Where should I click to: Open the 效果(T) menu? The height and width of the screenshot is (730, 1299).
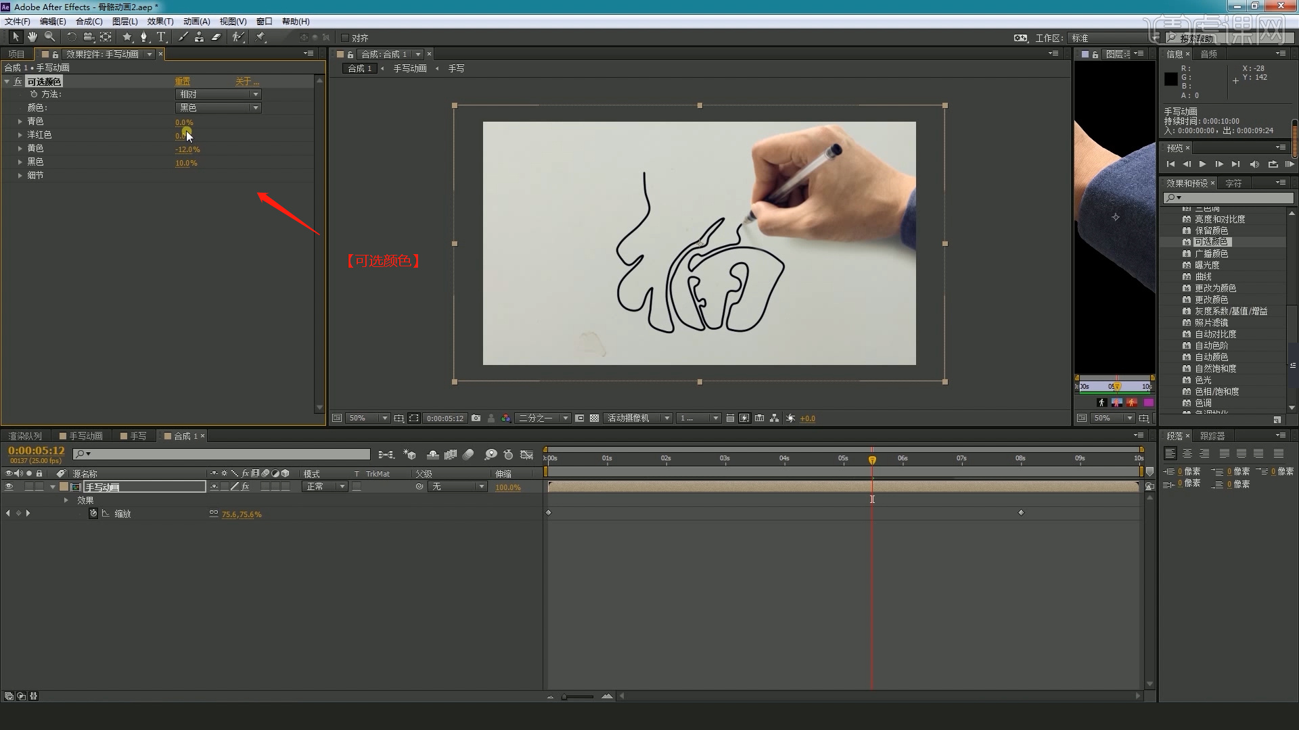(160, 22)
